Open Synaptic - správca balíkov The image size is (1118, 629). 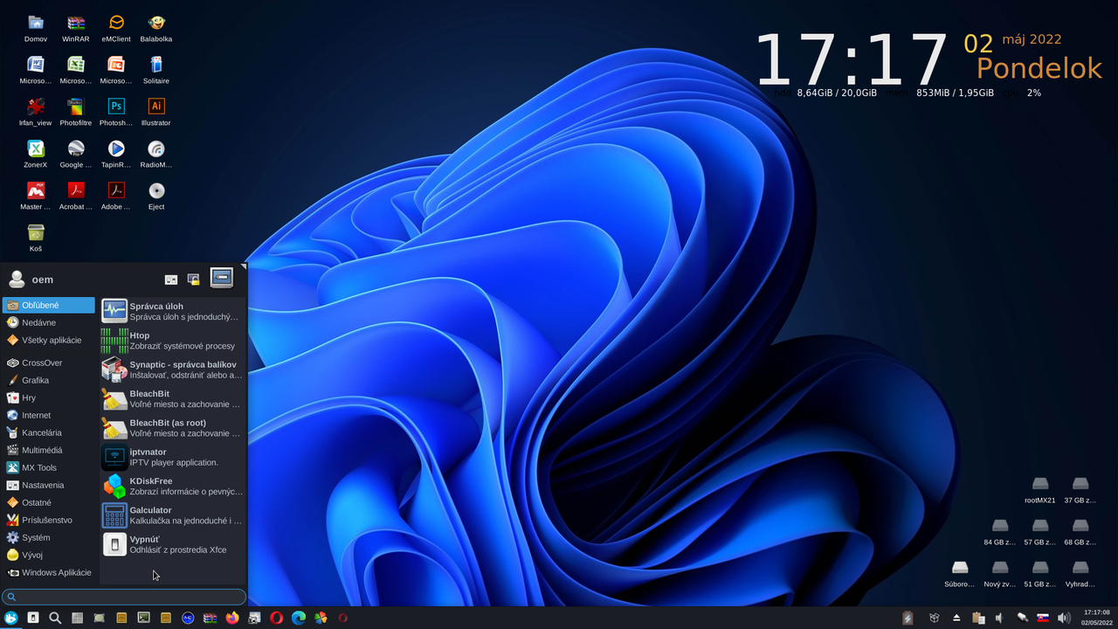point(173,370)
